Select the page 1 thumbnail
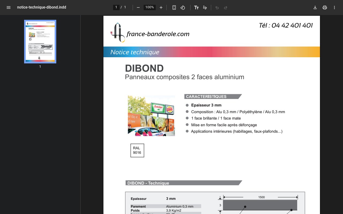This screenshot has width=343, height=214. coord(40,41)
